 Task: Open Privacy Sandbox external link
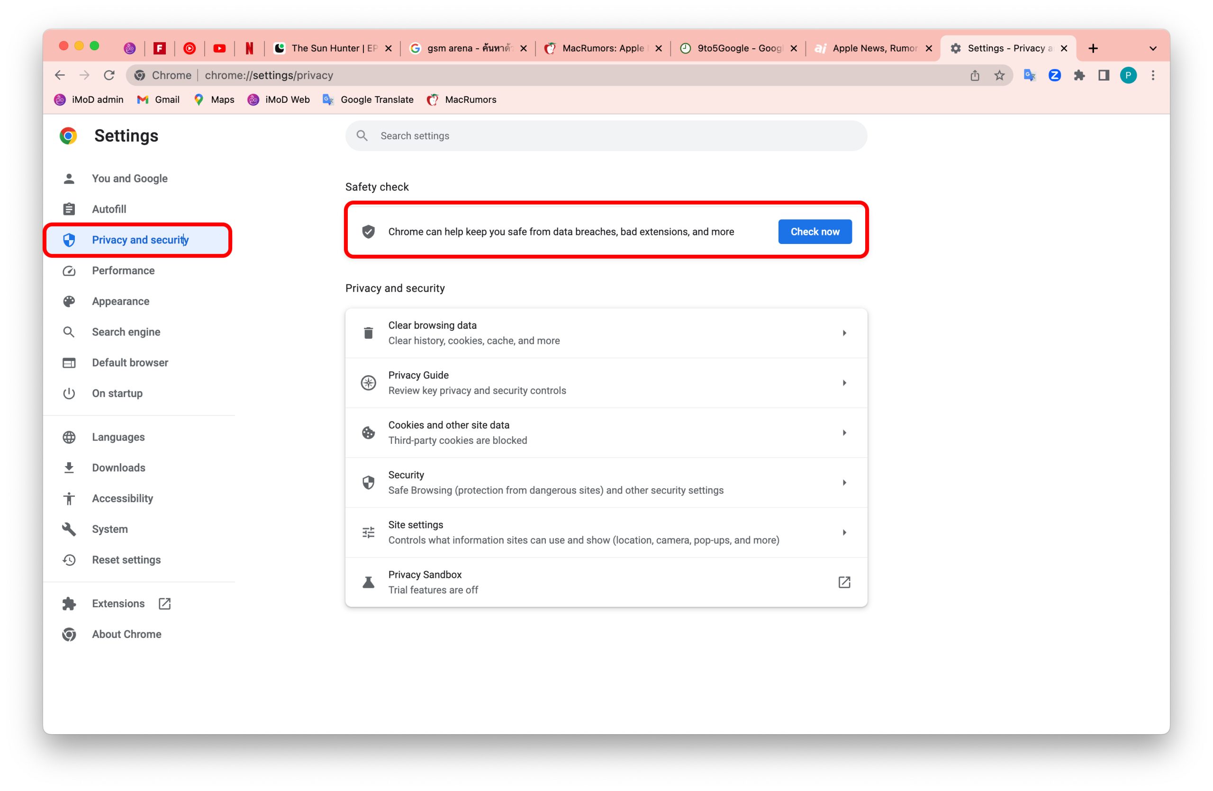point(844,582)
